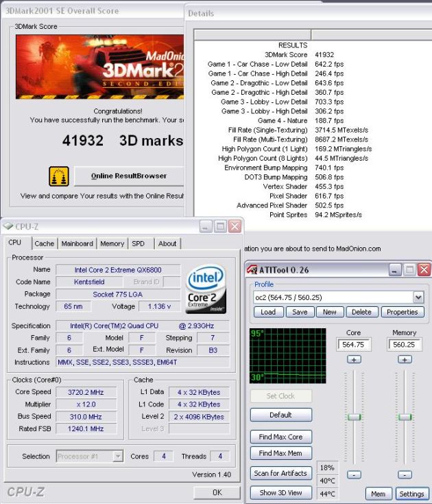Open the Memory tab in CPU-Z
432x504 pixels.
click(x=112, y=244)
